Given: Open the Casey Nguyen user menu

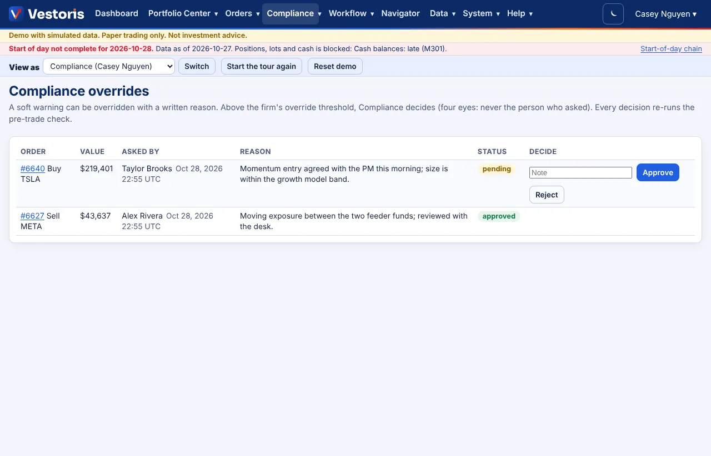Looking at the screenshot, I should click(665, 14).
